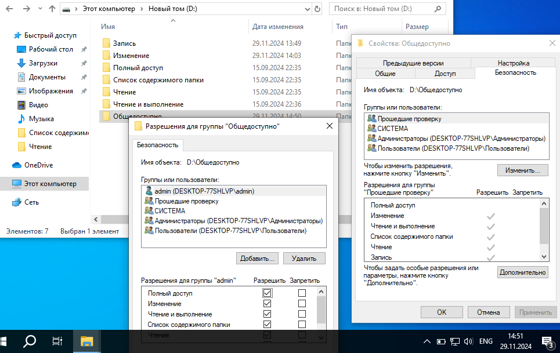Click OK in properties window
The height and width of the screenshot is (353, 560).
tap(442, 312)
